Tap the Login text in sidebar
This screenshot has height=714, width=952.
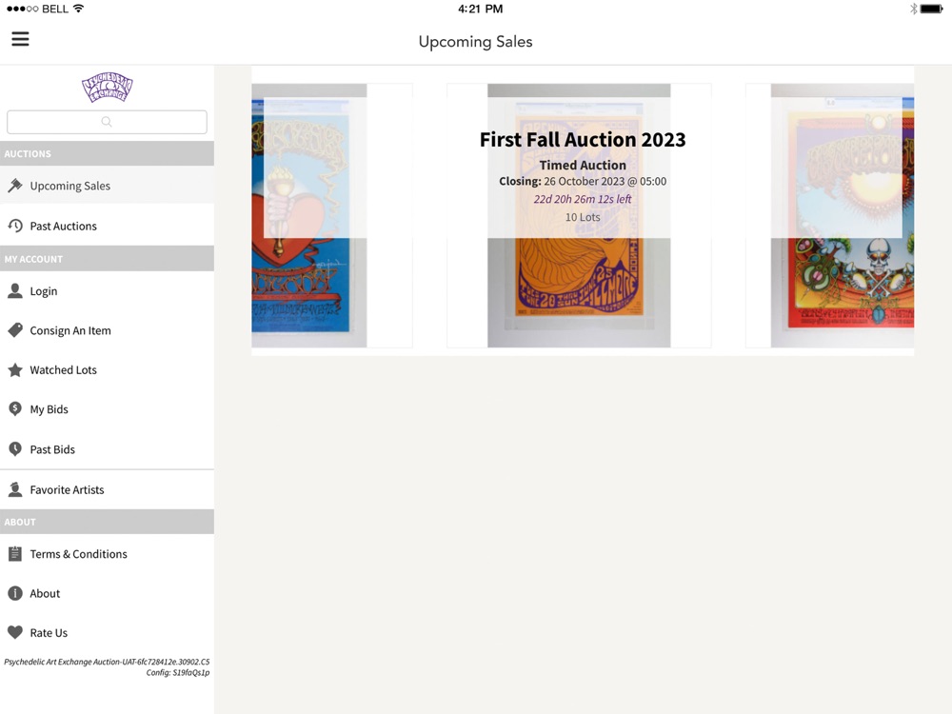click(x=44, y=290)
